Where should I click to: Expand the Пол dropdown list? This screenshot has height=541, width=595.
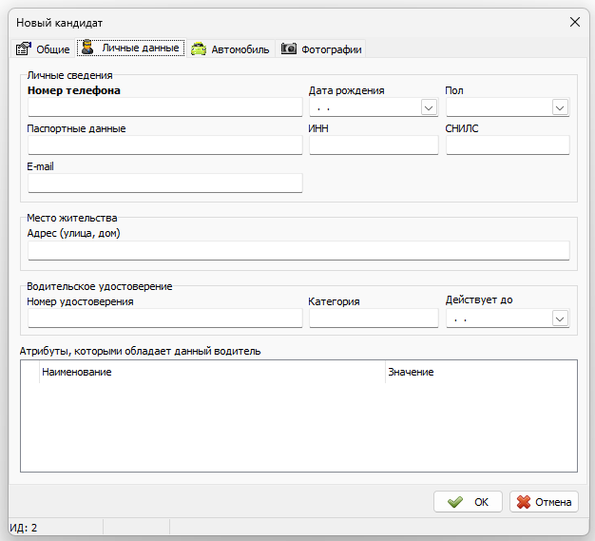[560, 107]
